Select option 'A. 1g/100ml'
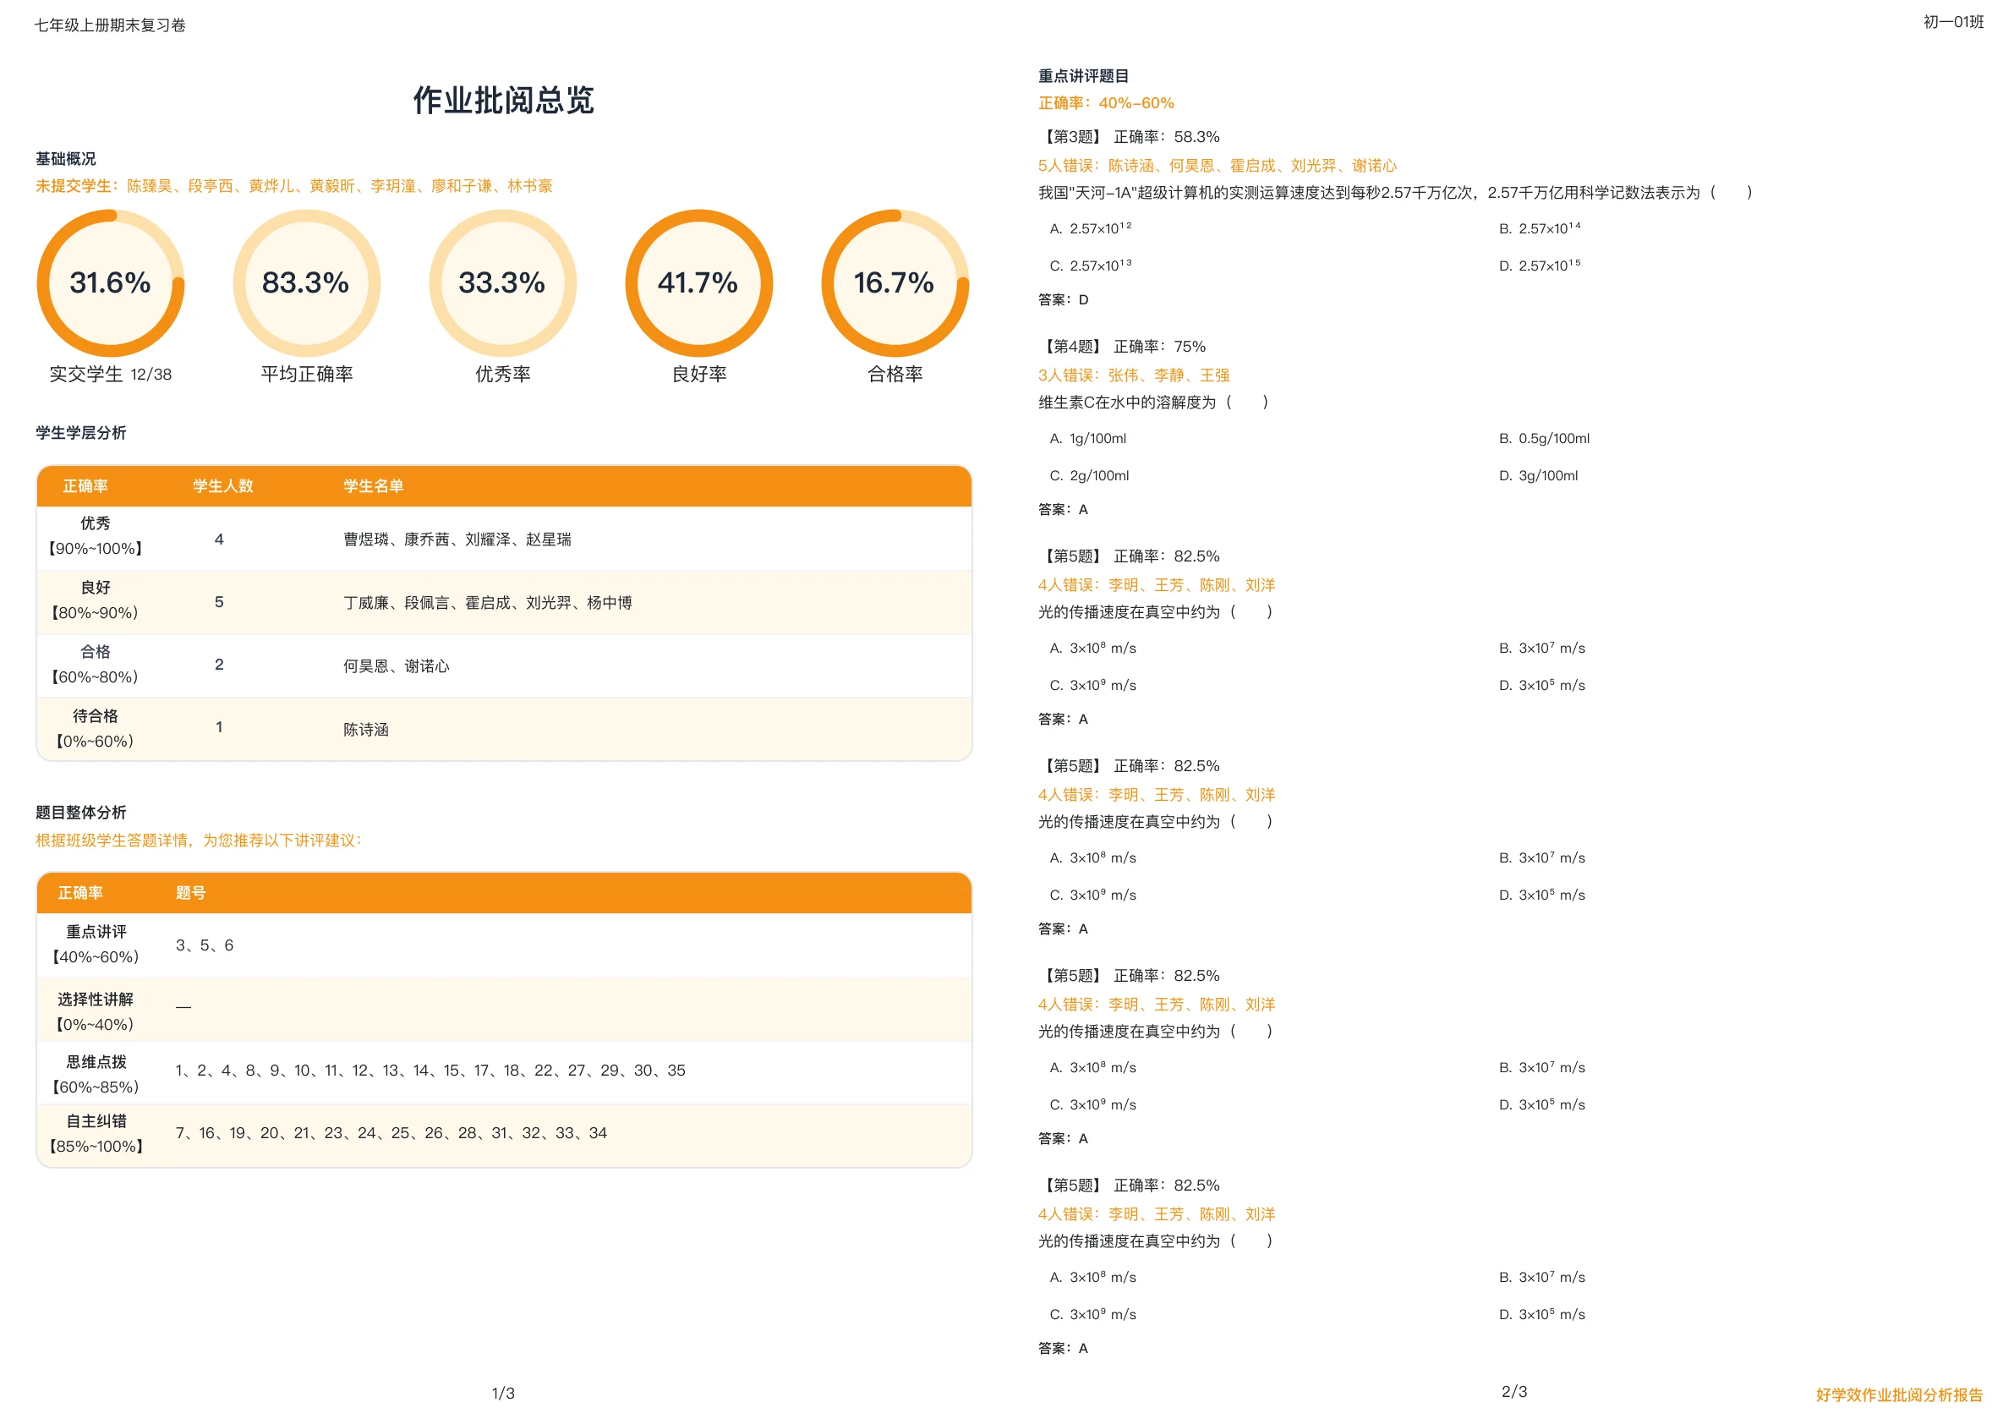The image size is (2014, 1424). click(x=1087, y=438)
